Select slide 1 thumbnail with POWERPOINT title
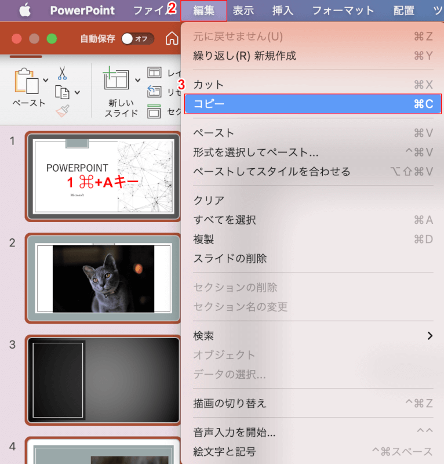The width and height of the screenshot is (444, 464). tap(103, 176)
